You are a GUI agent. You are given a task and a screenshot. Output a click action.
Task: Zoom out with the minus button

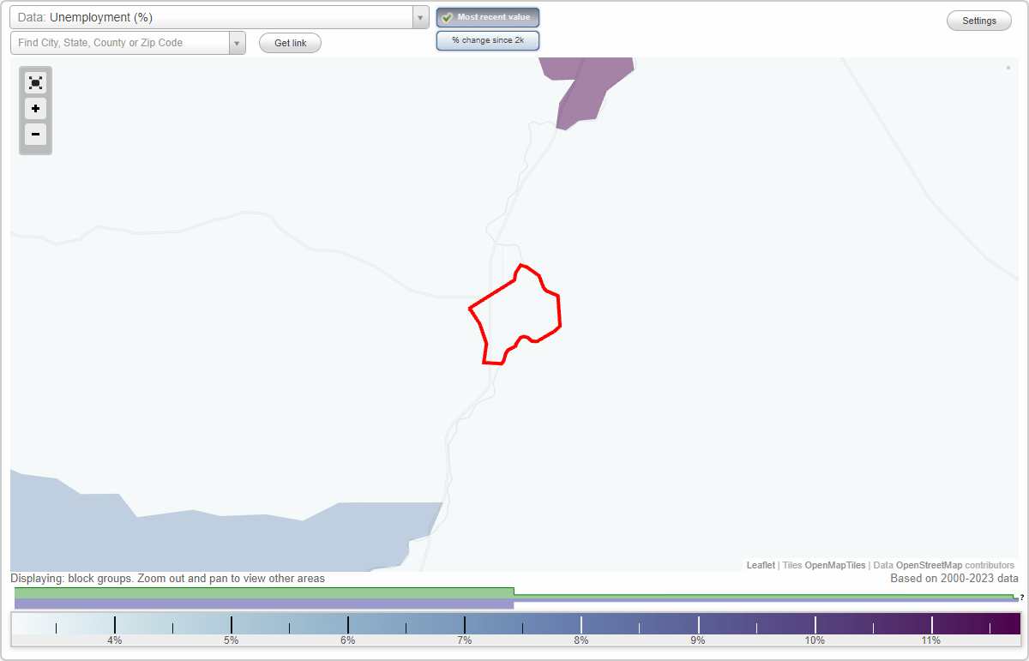pyautogui.click(x=35, y=134)
